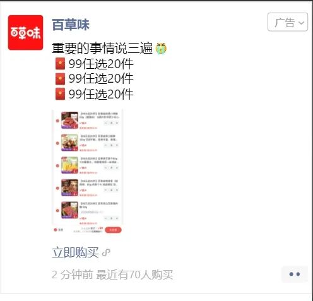Open the 百草味 red logo avatar

(x=25, y=33)
